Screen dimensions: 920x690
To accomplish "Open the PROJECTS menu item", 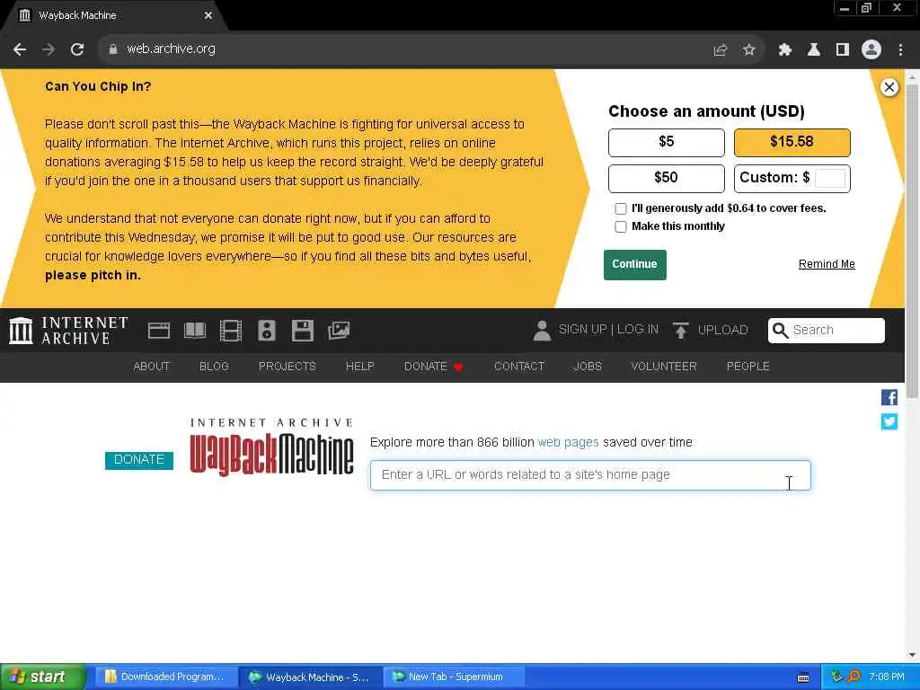I will (x=287, y=367).
